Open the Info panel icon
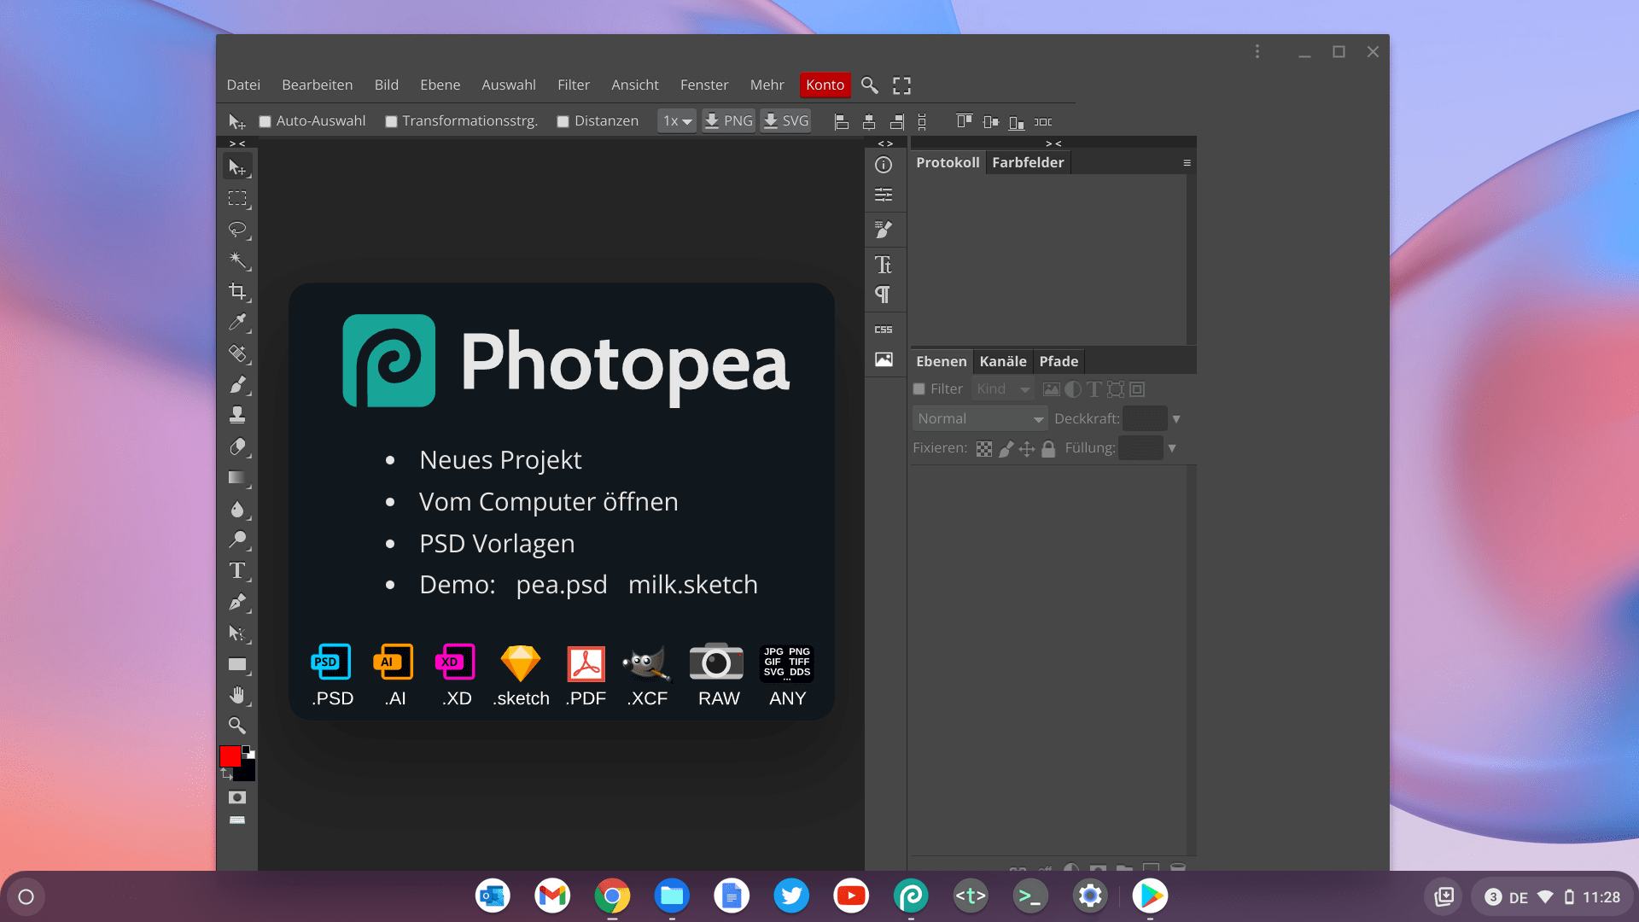The height and width of the screenshot is (922, 1639). tap(884, 165)
